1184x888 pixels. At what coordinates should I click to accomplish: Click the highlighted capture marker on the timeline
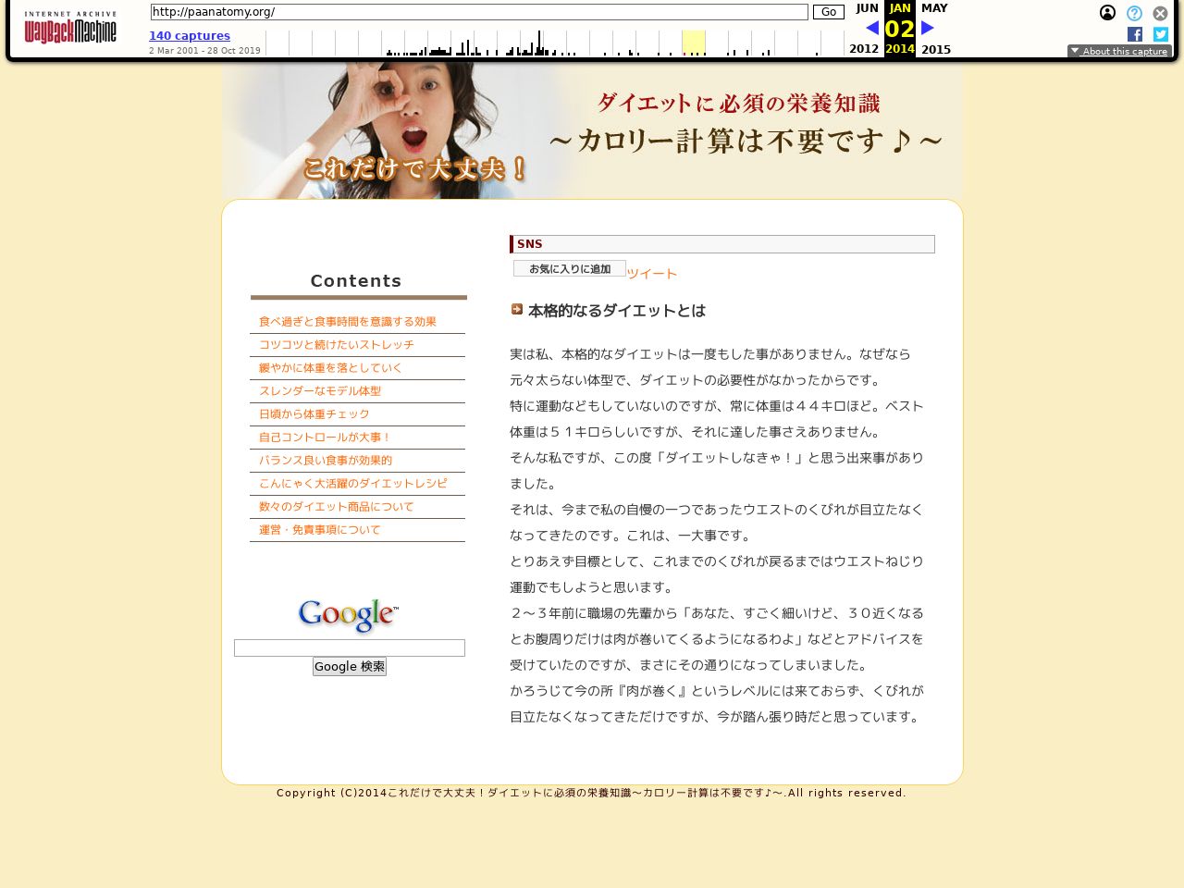[x=693, y=41]
